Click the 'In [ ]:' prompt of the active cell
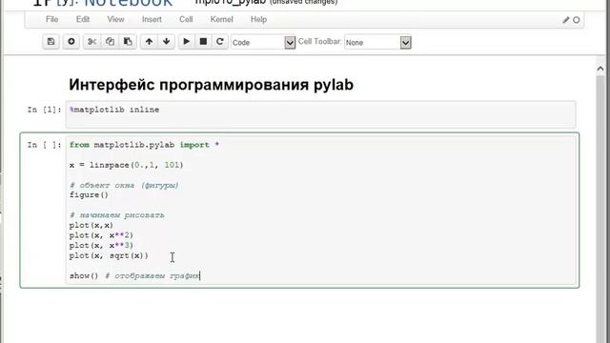This screenshot has height=343, width=610. (x=45, y=145)
